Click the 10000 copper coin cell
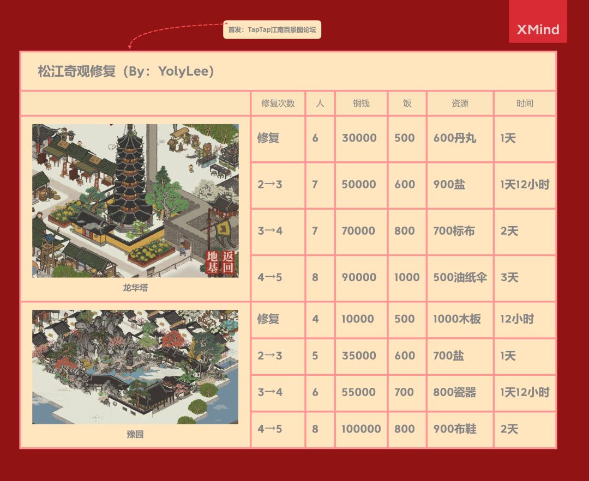 click(362, 320)
